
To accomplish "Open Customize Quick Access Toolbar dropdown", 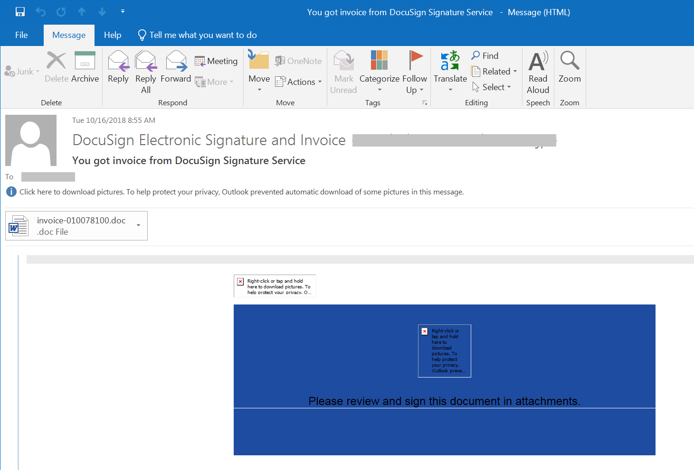I will 123,11.
